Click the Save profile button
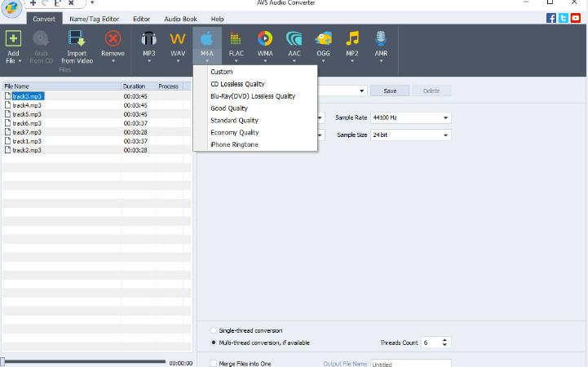 (x=390, y=91)
